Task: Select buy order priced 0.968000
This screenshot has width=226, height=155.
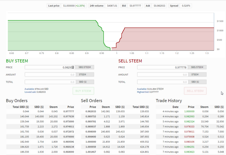Action: [40, 152]
